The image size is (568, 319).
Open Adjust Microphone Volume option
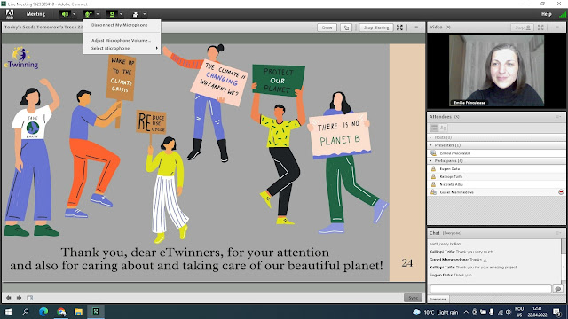coord(121,40)
